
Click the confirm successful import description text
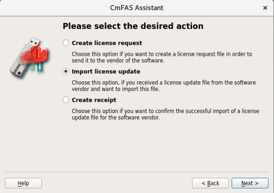(x=166, y=114)
